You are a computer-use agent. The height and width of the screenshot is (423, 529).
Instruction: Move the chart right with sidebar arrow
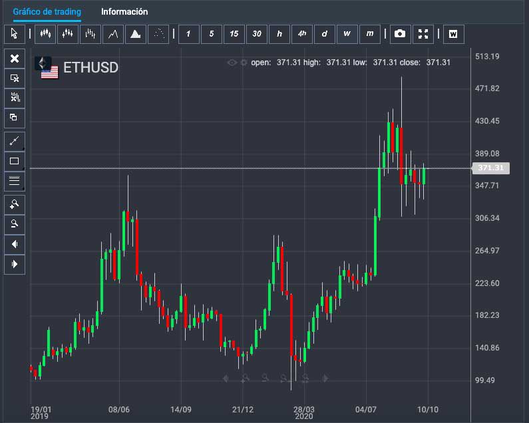tap(15, 264)
